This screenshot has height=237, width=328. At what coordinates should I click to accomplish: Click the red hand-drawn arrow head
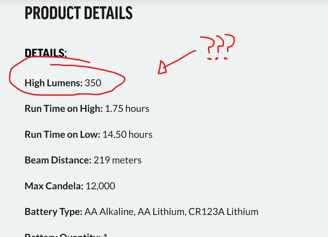162,68
